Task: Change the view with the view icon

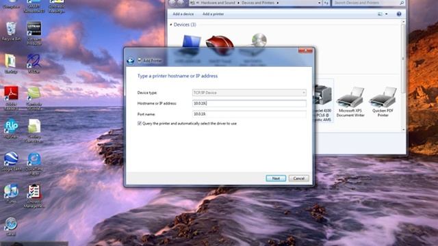Action: 380,14
